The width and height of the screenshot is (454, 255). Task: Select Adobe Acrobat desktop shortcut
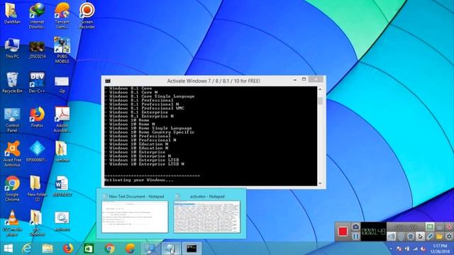(x=62, y=120)
